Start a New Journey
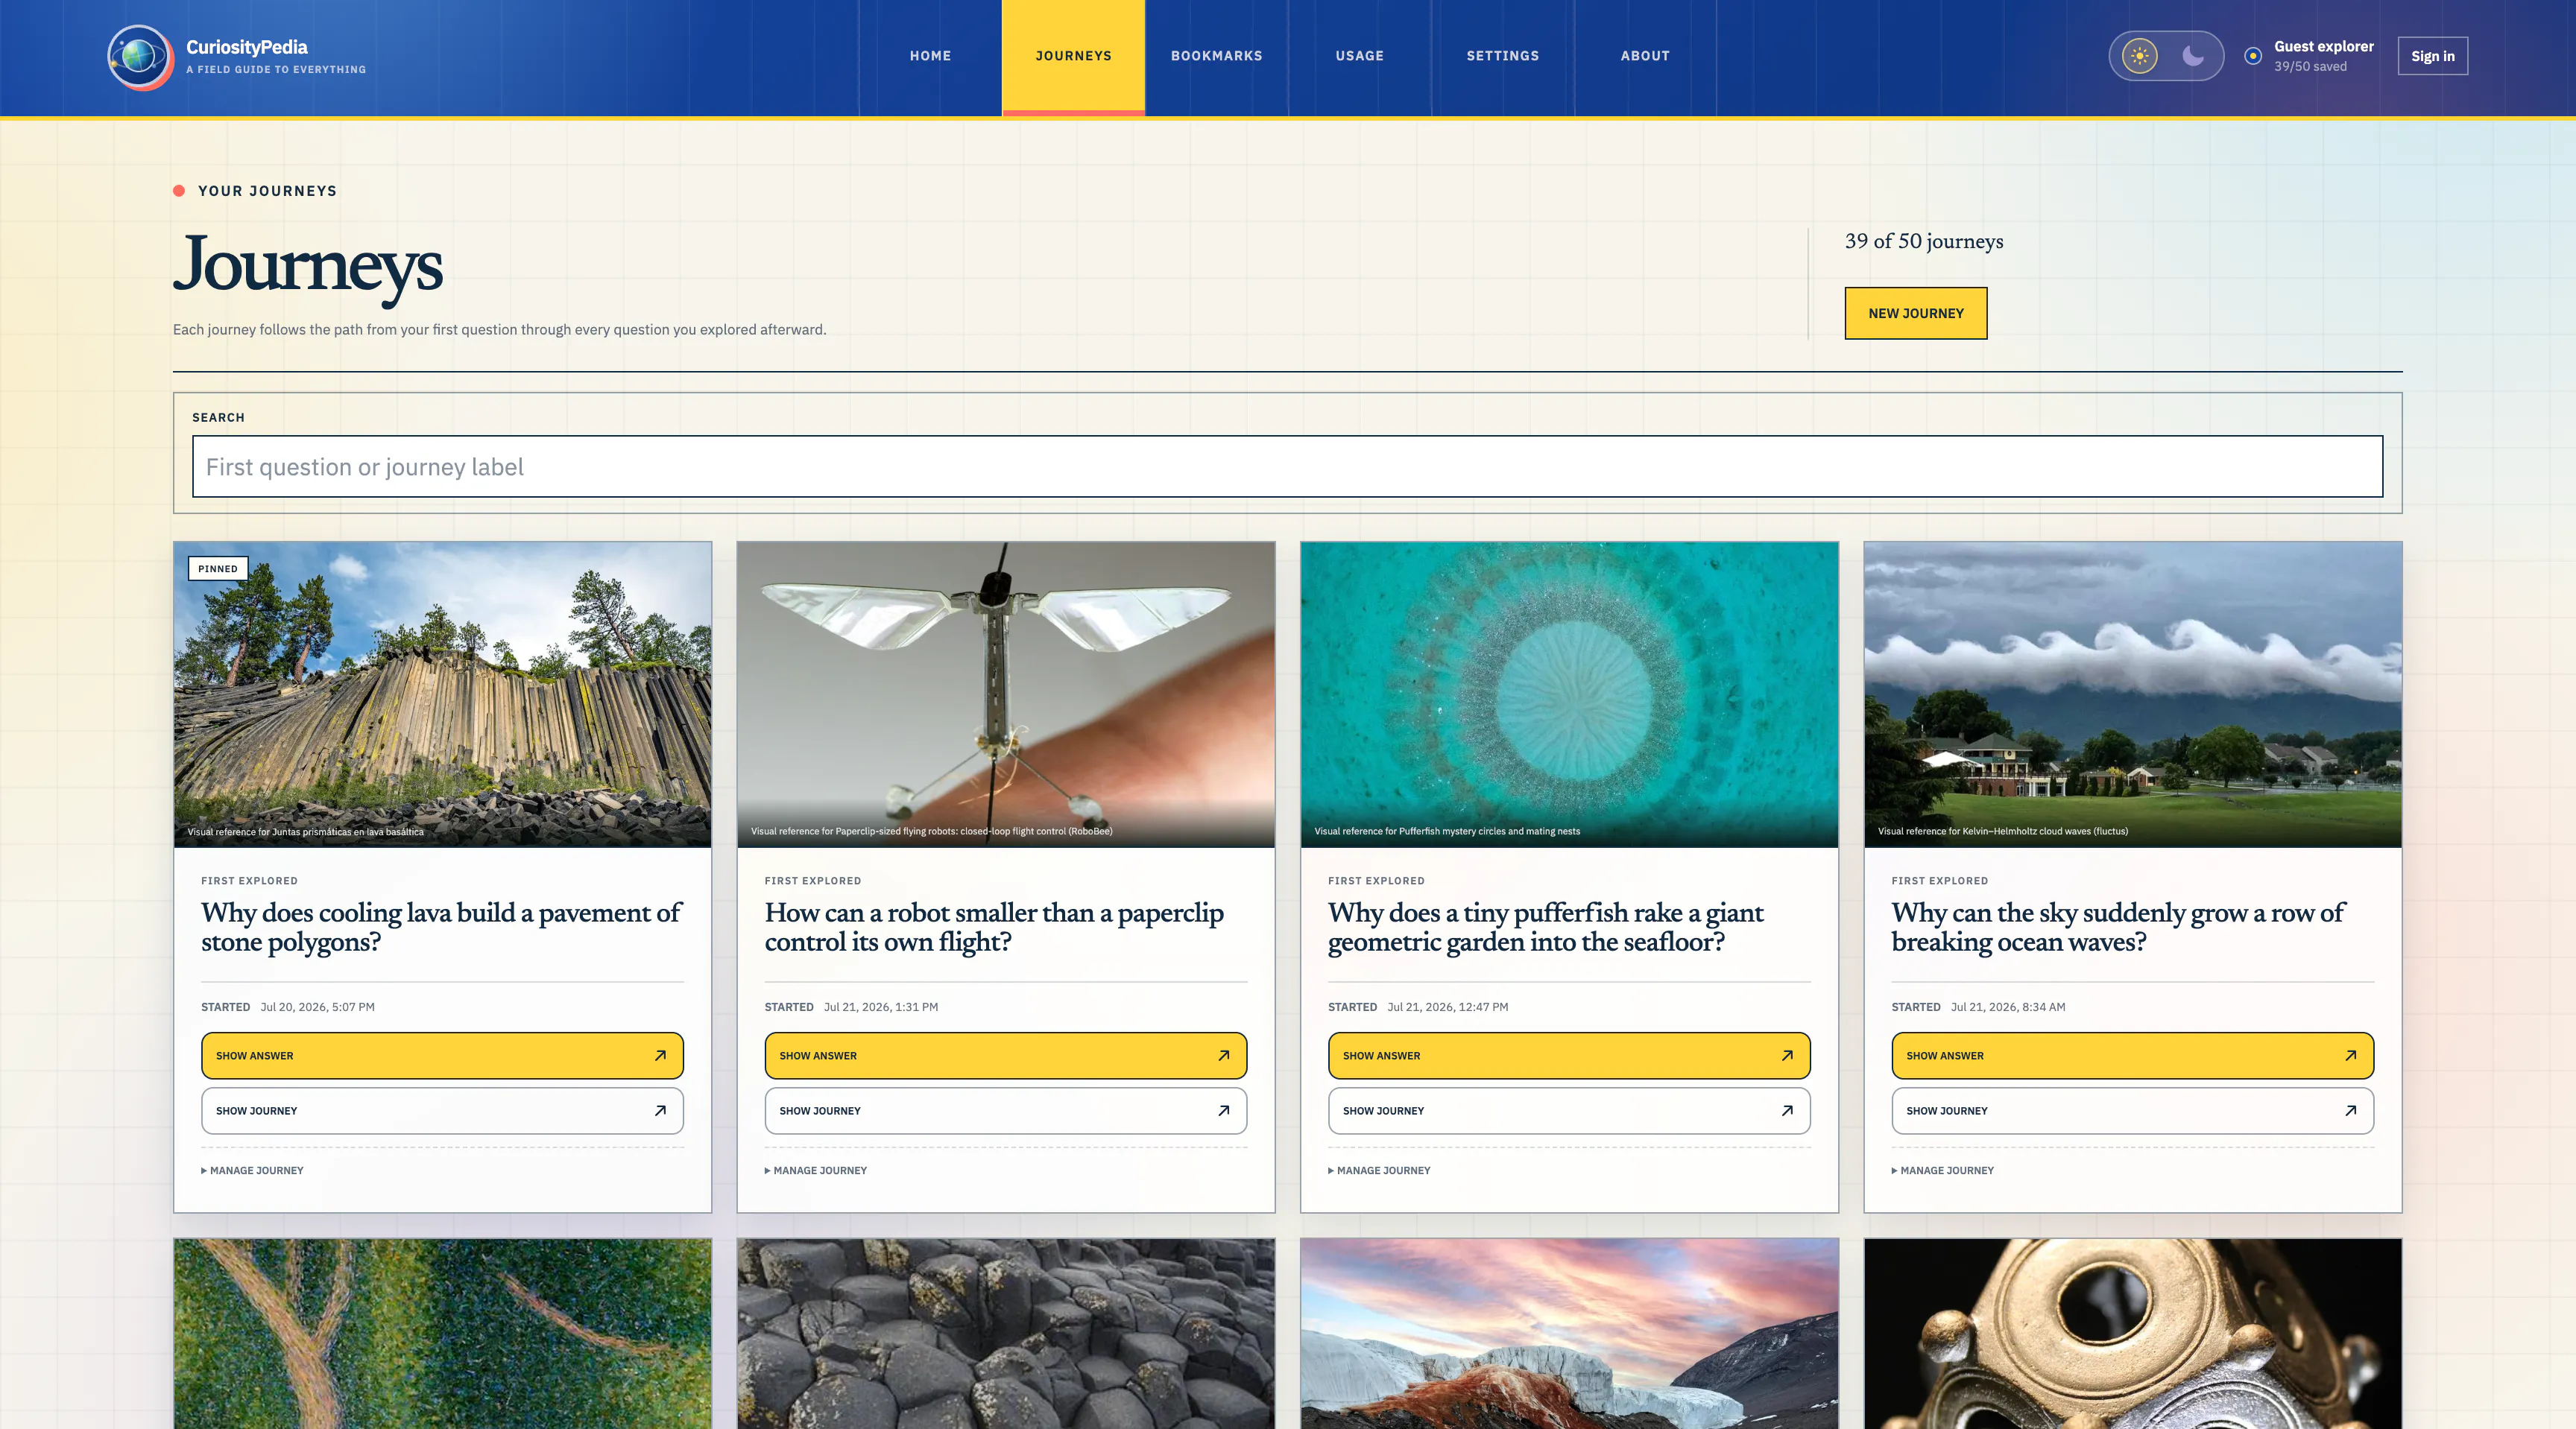 click(1915, 313)
